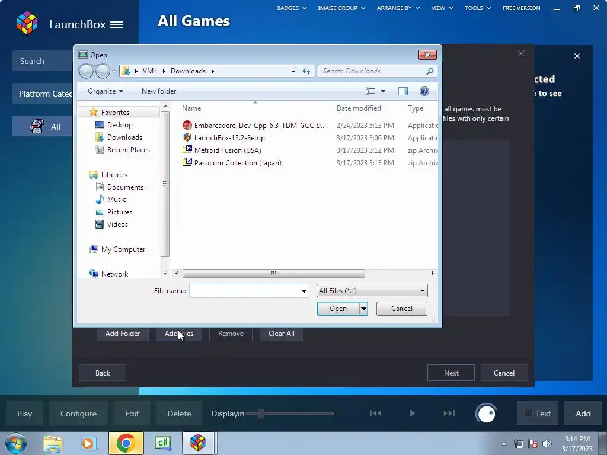Click the File name input field
Viewport: 607px width, 455px height.
245,291
